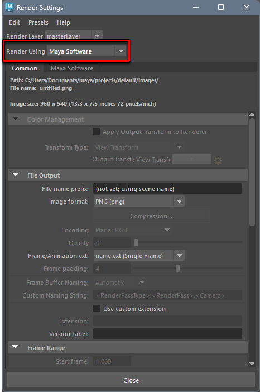Screen dimensions: 260x392
Task: Collapse the Color Management section triangle
Action: [x=16, y=119]
